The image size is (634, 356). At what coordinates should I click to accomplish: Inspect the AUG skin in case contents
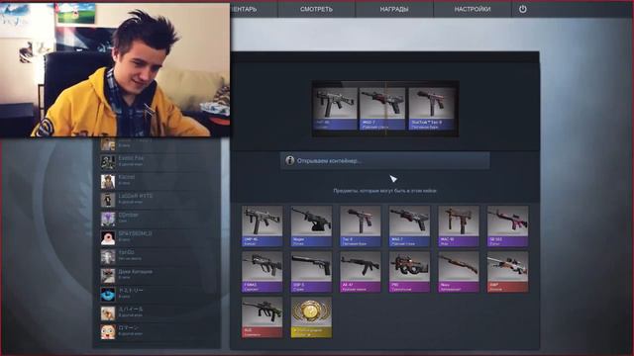click(262, 317)
